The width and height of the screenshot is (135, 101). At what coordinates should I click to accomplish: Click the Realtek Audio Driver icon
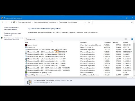click(x=26, y=75)
